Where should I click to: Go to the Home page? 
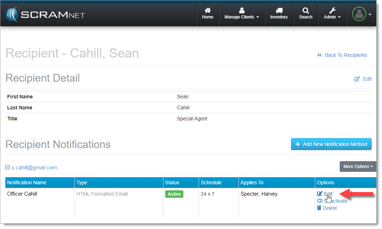point(208,11)
